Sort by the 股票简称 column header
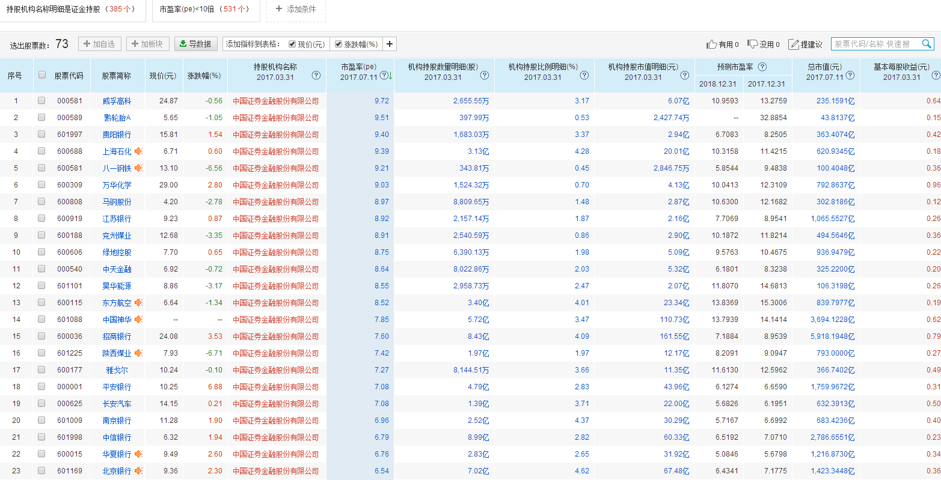The width and height of the screenshot is (941, 480). [117, 76]
